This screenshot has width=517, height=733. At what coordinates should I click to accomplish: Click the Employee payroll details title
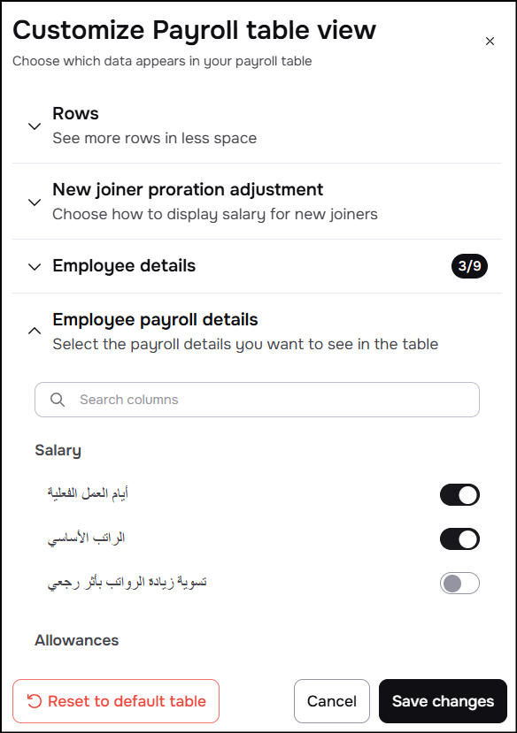(x=155, y=319)
